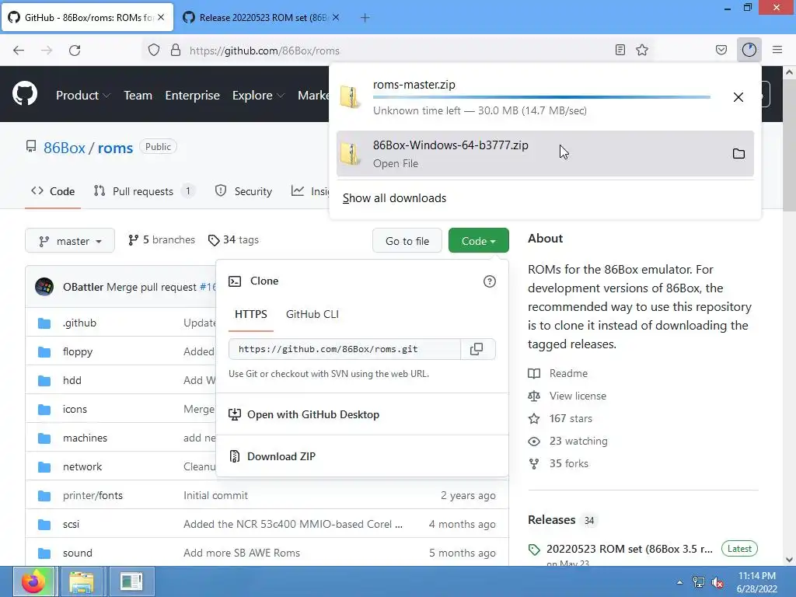View the 5 branches
The width and height of the screenshot is (796, 597).
coord(162,239)
